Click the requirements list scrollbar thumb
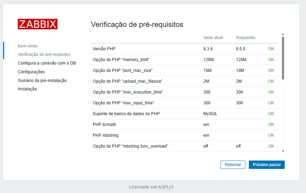The height and width of the screenshot is (193, 306). pos(283,58)
